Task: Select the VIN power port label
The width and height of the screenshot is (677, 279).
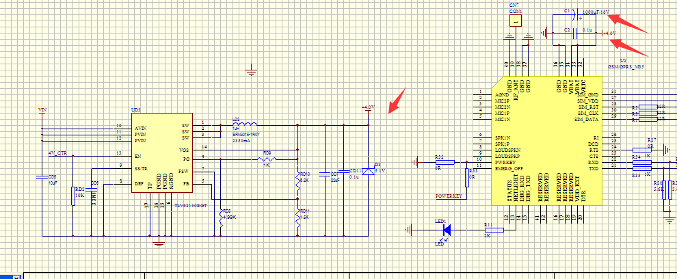Action: [x=42, y=110]
